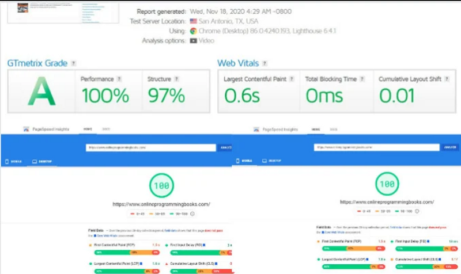Open the help icon beside Web Vitals heading
Image resolution: width=461 pixels, height=274 pixels.
pyautogui.click(x=264, y=63)
